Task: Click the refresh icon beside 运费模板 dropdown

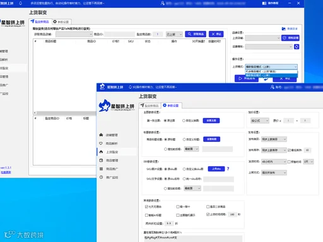Action: tap(297, 47)
